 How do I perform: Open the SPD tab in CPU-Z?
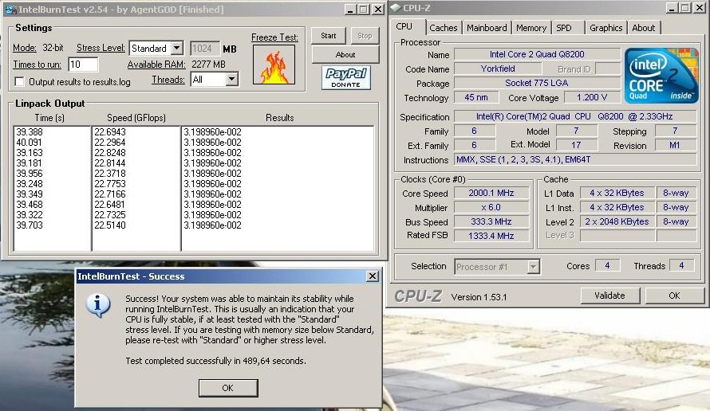click(564, 28)
